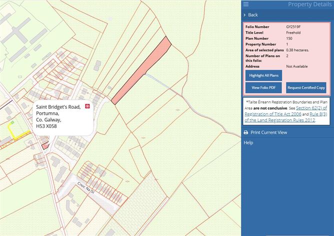Click the Highlight All Plans button

[263, 76]
